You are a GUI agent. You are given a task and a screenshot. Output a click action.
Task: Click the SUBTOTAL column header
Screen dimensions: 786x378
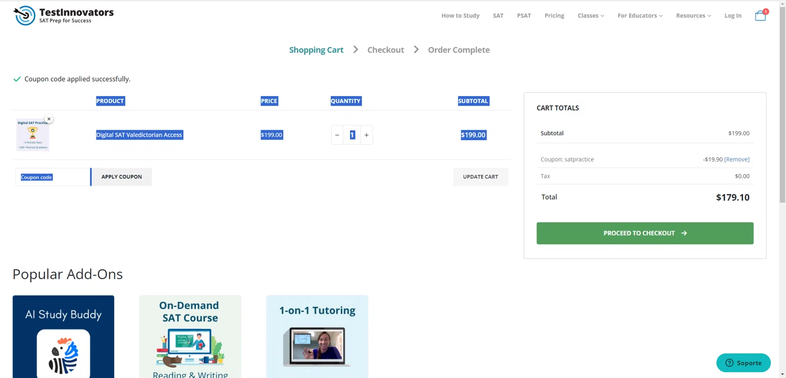pos(473,101)
